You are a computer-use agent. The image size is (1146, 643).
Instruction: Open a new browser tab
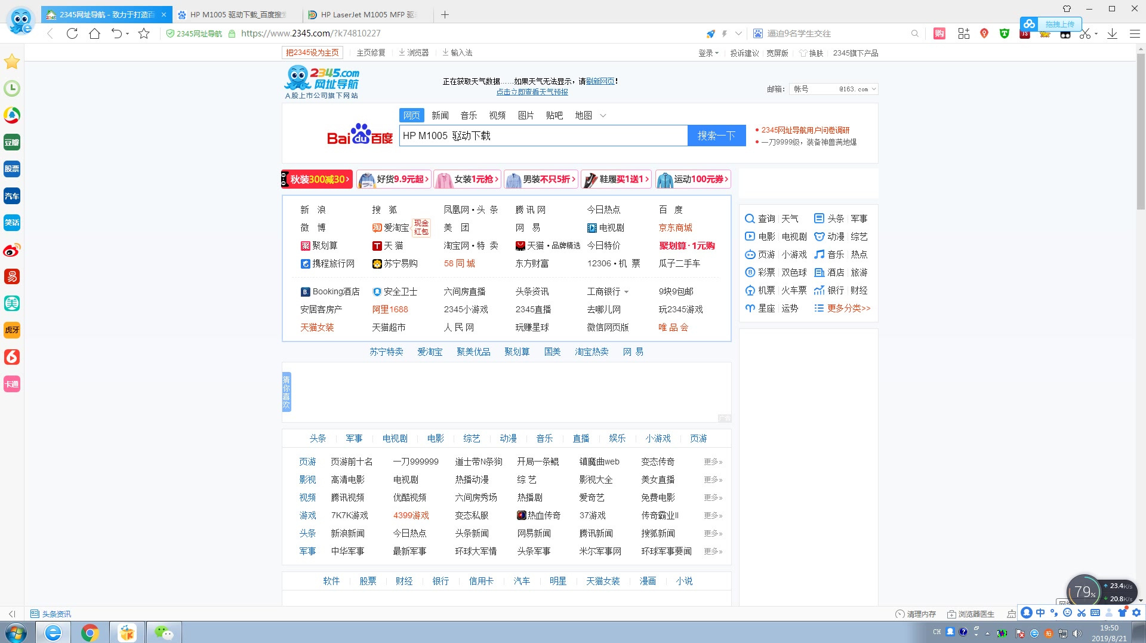445,14
